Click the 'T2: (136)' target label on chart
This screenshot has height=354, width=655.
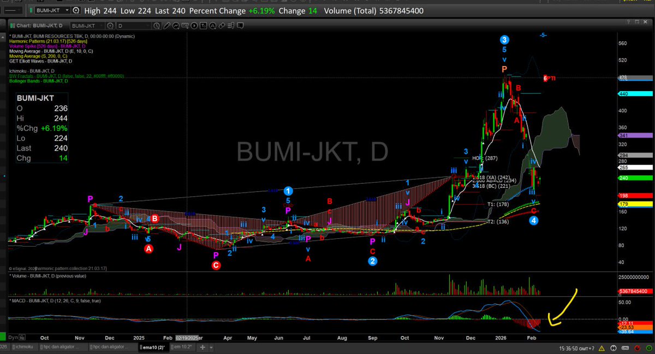(497, 221)
